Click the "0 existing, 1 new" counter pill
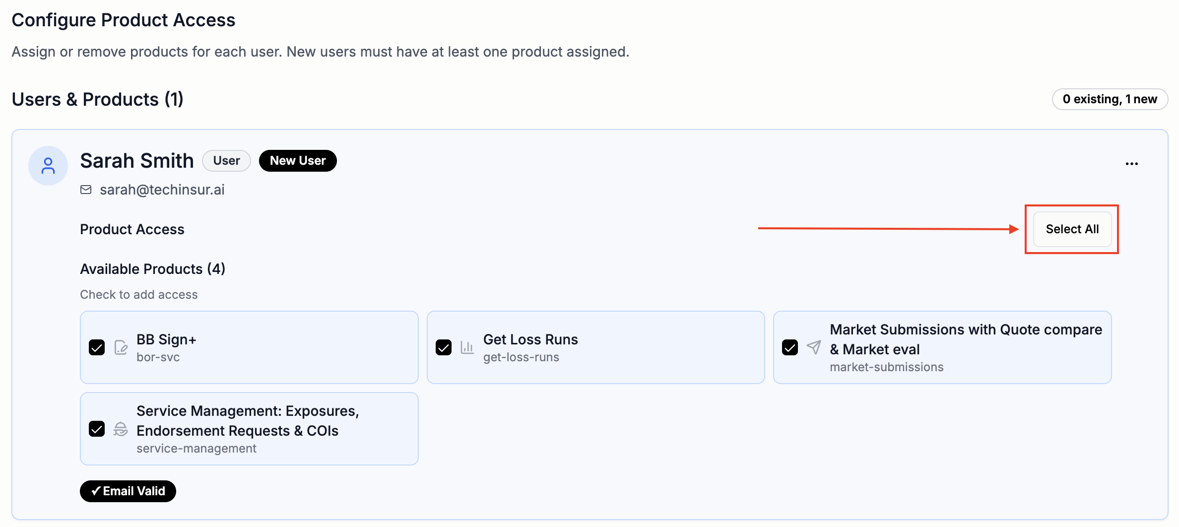This screenshot has height=527, width=1179. pos(1110,99)
